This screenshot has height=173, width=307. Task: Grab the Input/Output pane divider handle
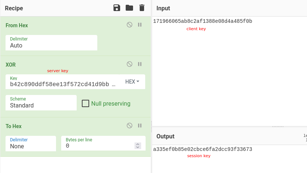(278, 127)
